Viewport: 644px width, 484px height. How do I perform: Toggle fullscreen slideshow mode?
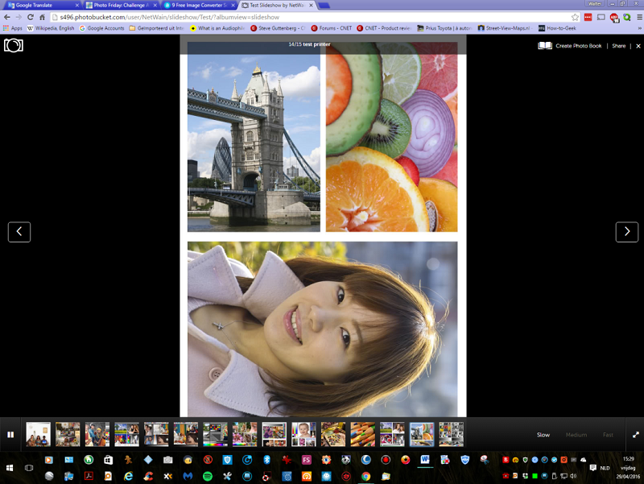635,435
